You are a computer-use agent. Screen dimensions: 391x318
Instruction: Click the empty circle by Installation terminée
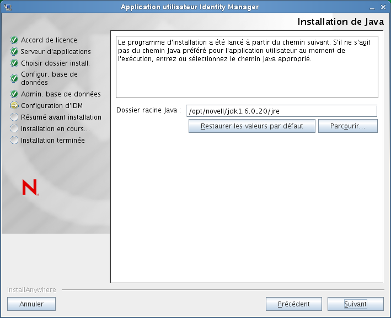14,140
